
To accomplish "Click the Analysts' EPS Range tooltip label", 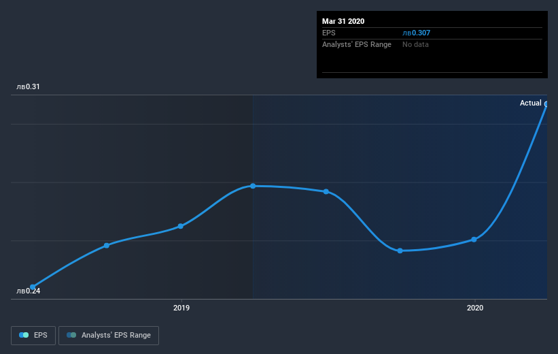I will [357, 44].
